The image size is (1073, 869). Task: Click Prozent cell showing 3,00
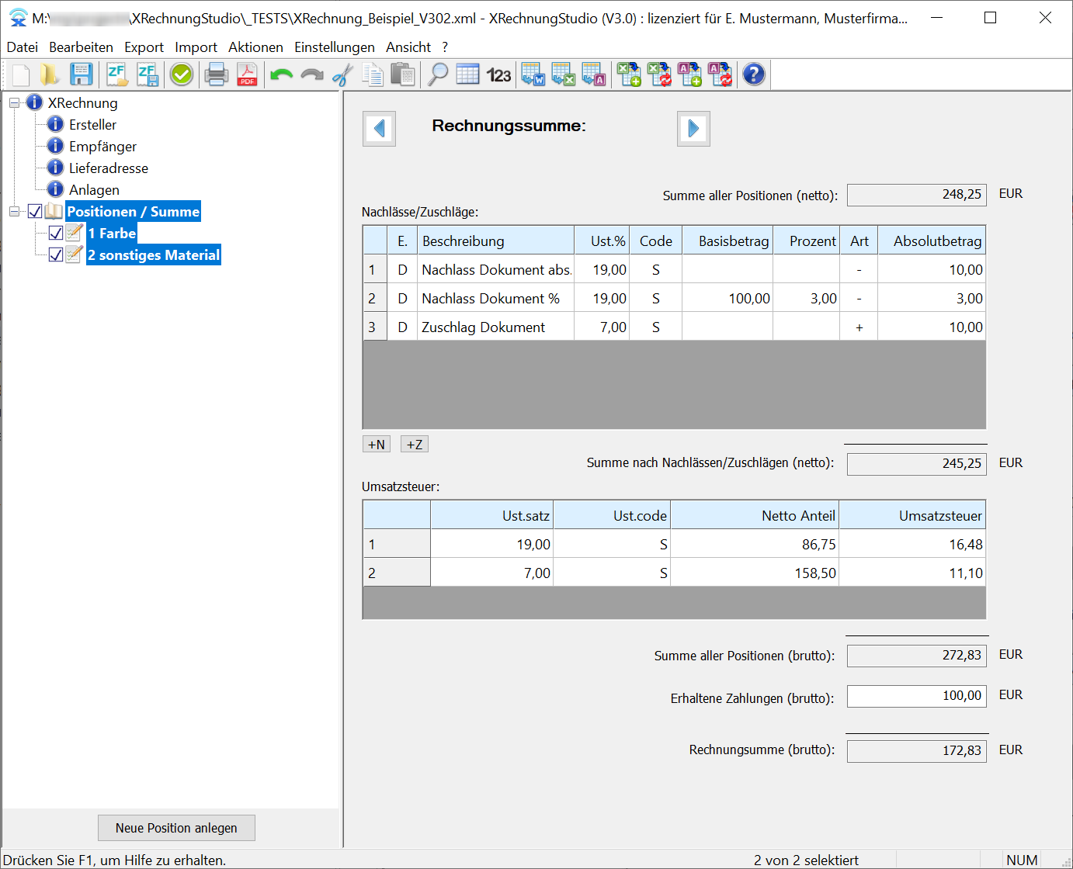click(807, 299)
